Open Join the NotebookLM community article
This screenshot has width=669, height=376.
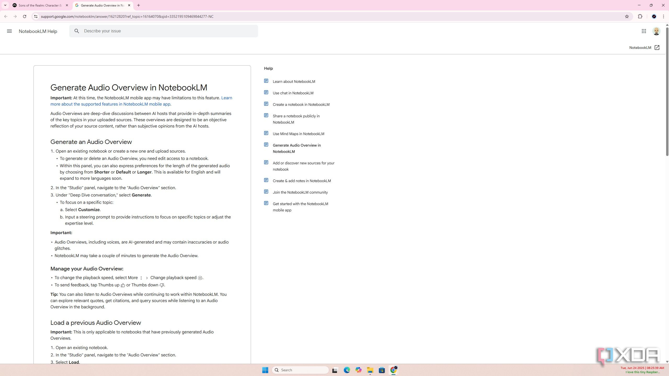[x=300, y=192]
